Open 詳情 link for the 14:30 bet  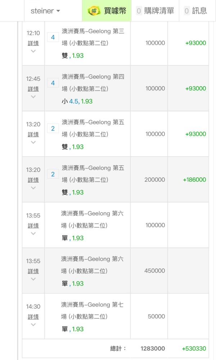pos(33,317)
